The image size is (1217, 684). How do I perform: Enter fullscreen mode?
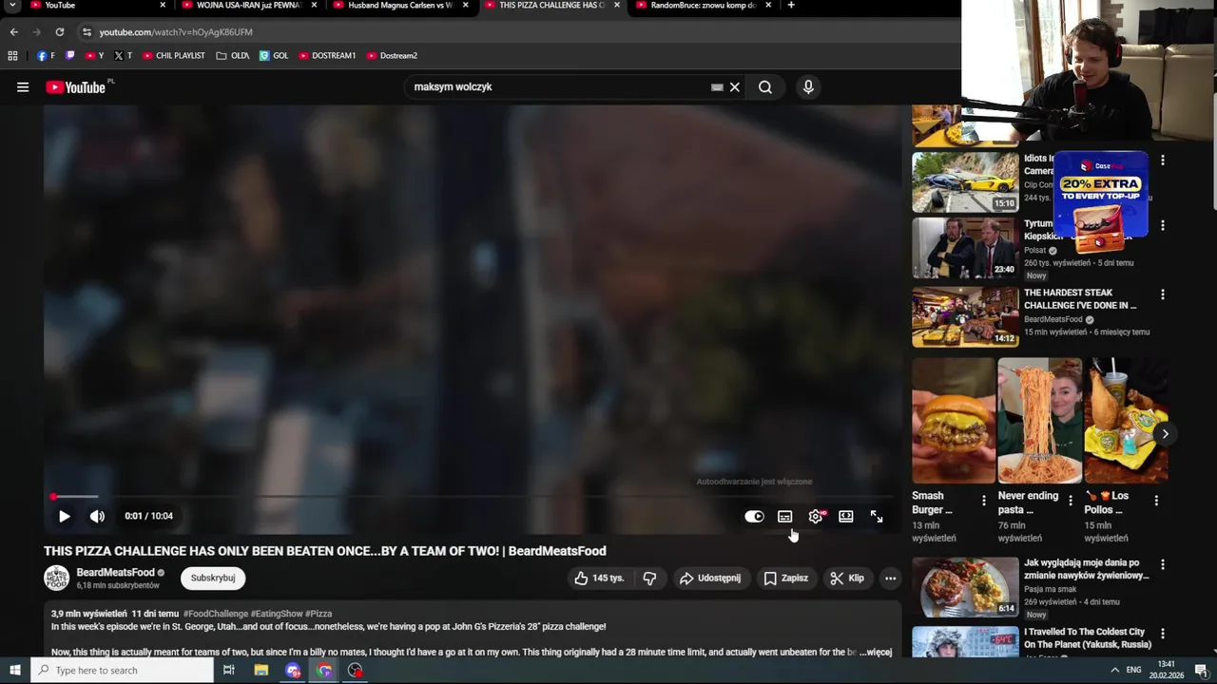point(877,516)
